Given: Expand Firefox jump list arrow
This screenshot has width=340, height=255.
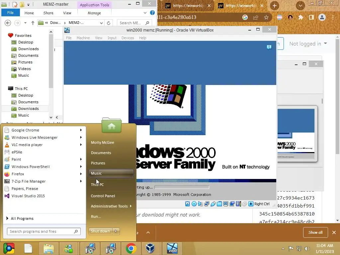Looking at the screenshot, I should point(81,174).
